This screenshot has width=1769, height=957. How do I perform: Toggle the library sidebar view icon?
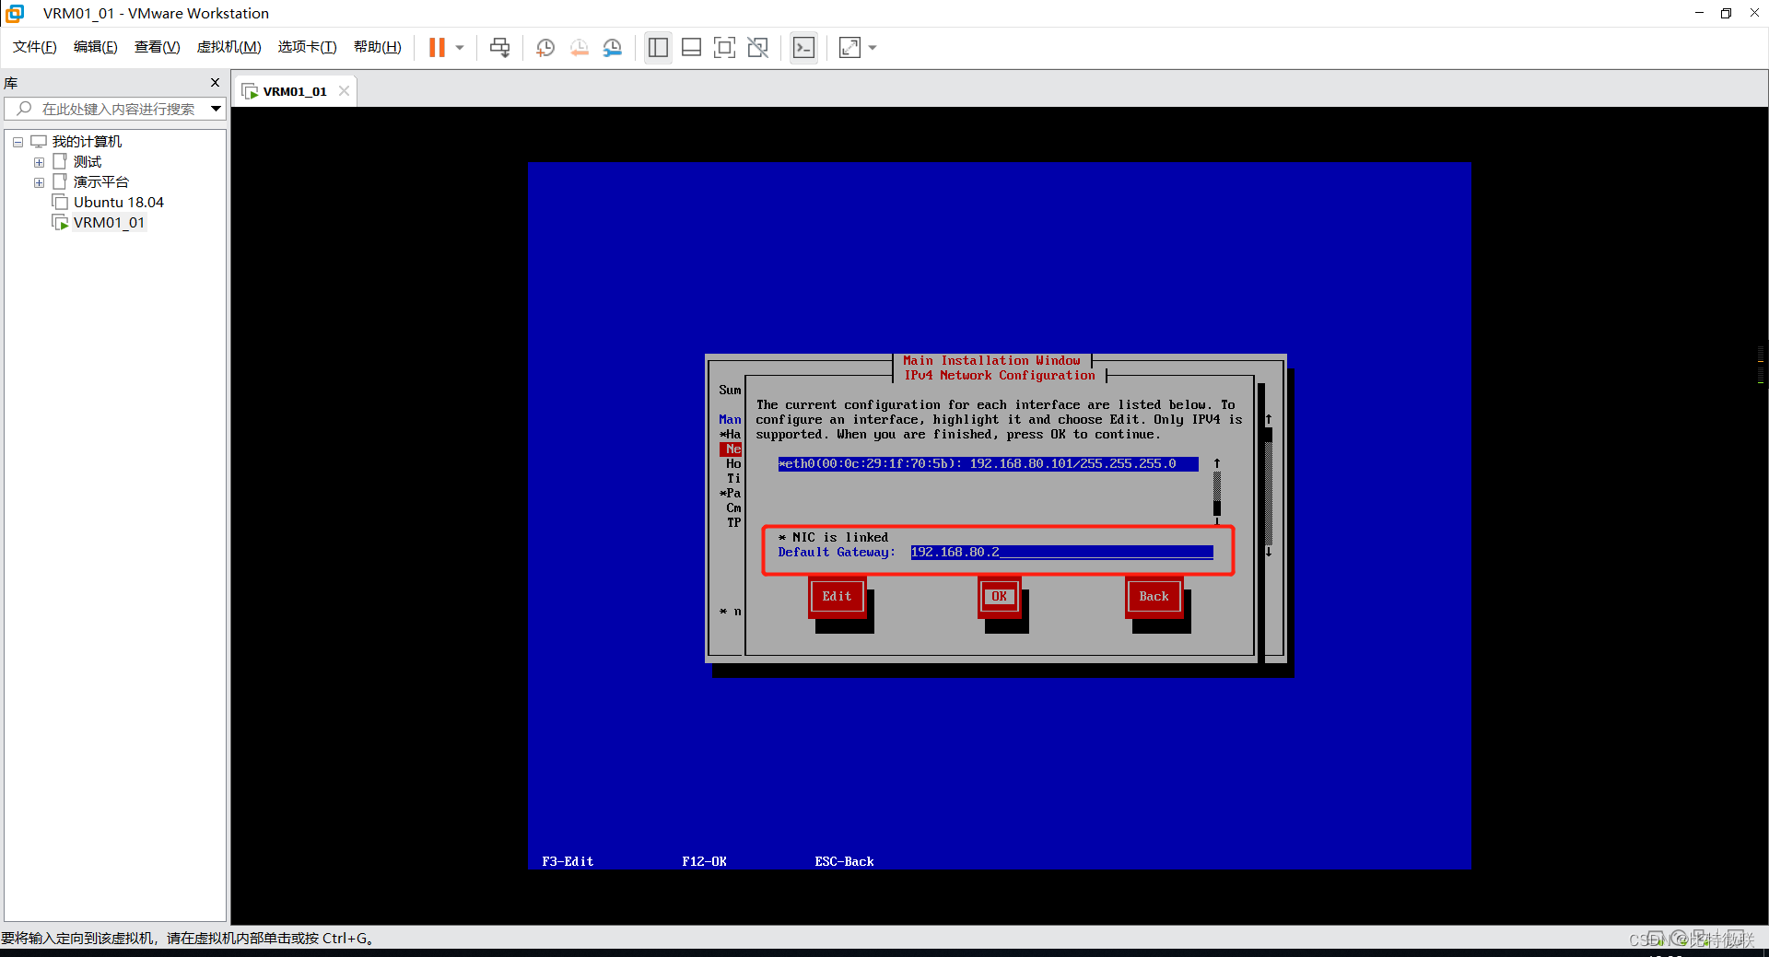point(658,48)
